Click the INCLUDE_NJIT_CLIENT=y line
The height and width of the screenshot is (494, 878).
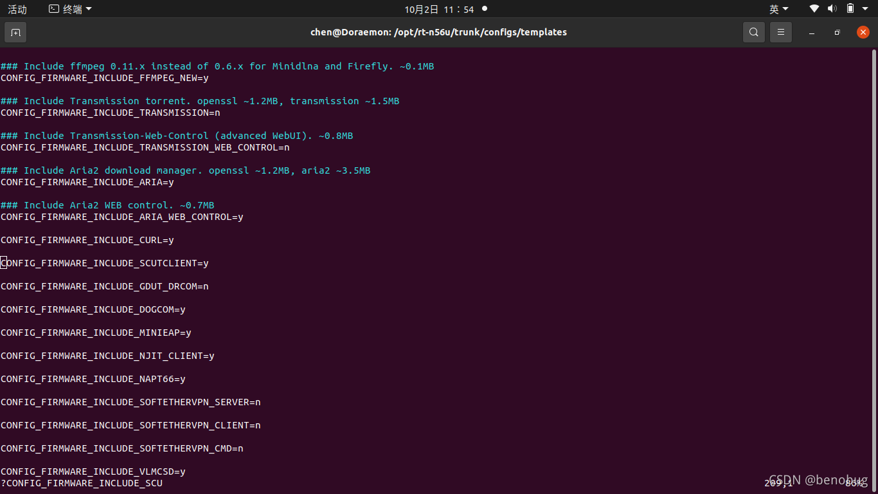(107, 356)
